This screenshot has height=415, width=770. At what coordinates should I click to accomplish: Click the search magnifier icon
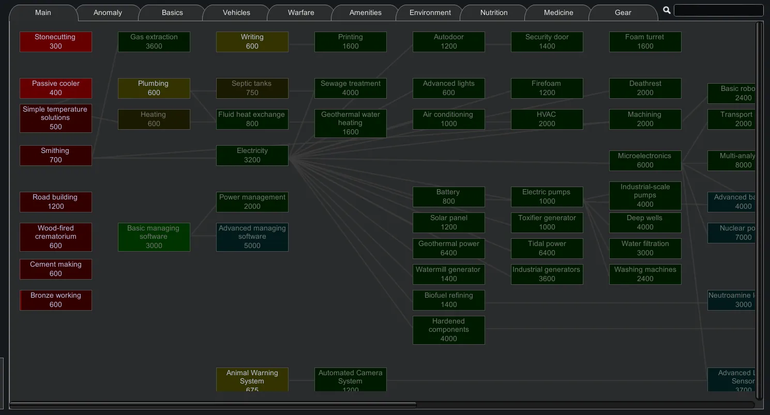(x=667, y=10)
